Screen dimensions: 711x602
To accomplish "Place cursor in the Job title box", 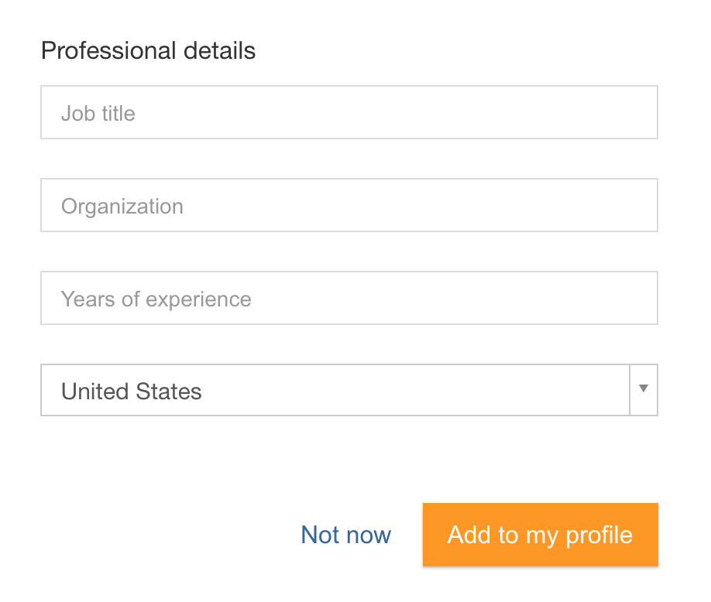I will tap(349, 112).
